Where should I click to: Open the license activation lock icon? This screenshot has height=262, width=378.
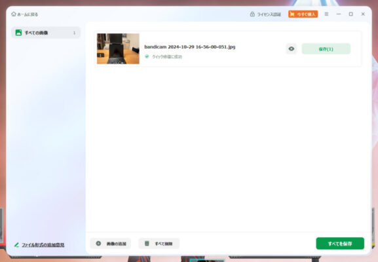click(252, 14)
